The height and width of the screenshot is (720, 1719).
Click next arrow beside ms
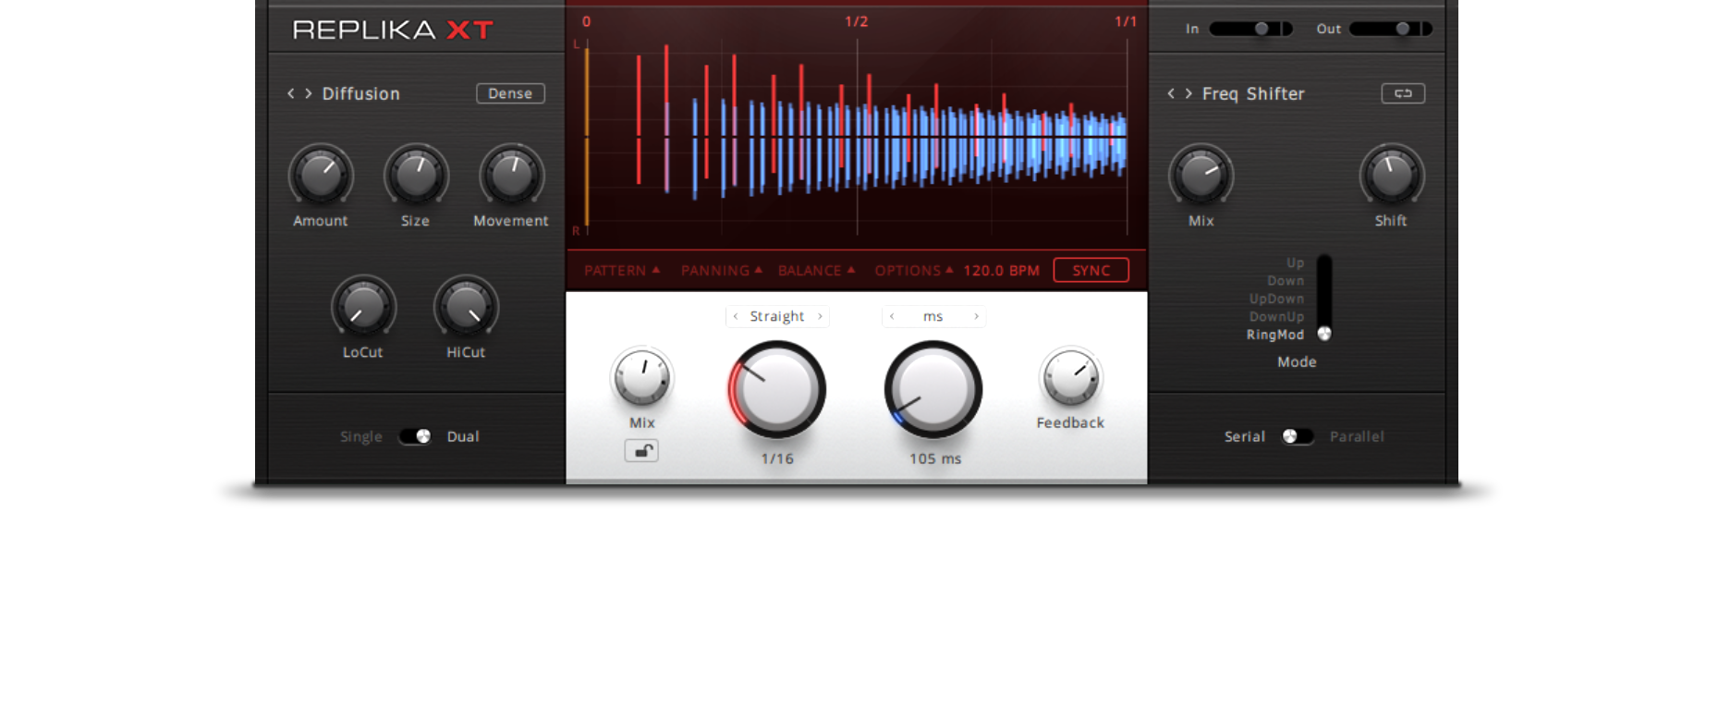(976, 316)
